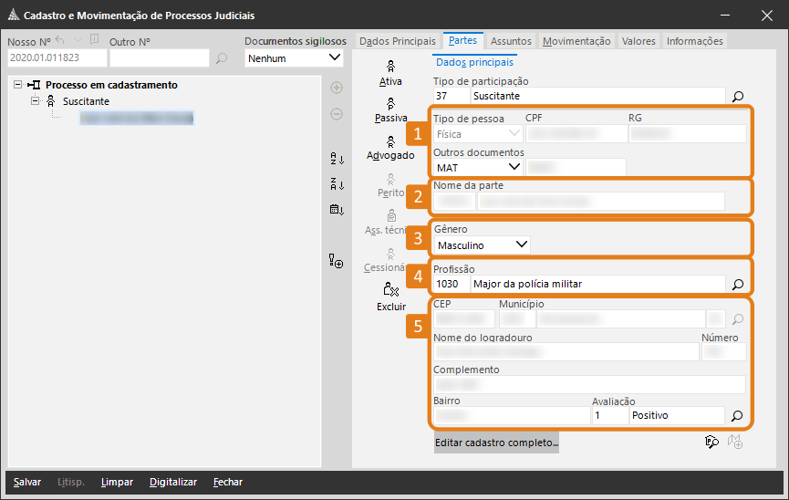
Task: Open Profissão lookup magnifier
Action: (738, 284)
